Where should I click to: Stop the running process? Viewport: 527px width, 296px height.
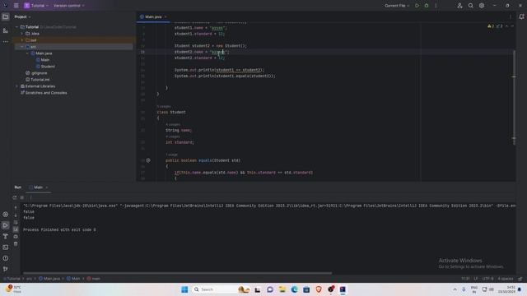[22, 197]
